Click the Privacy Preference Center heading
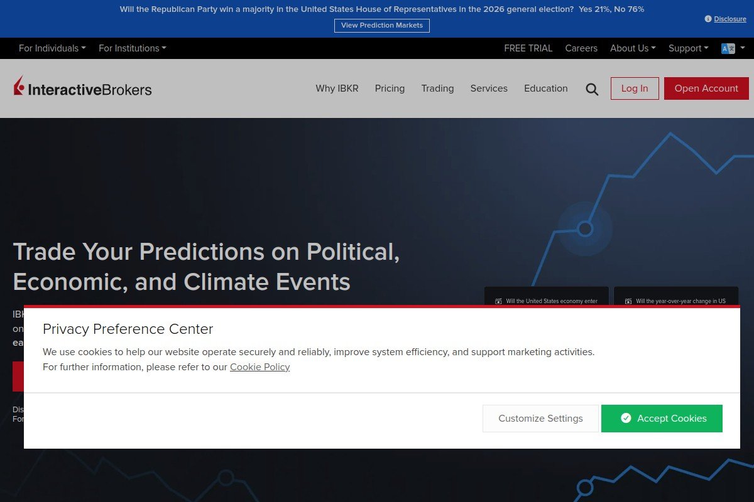 (128, 329)
